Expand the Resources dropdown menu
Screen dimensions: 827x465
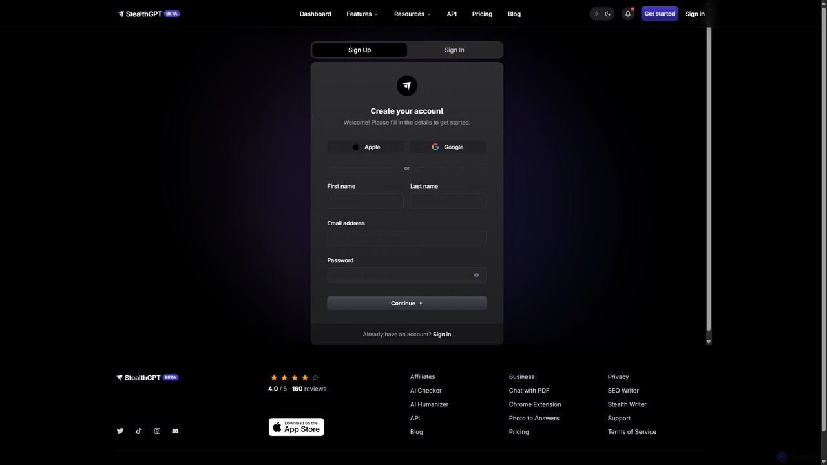click(412, 14)
